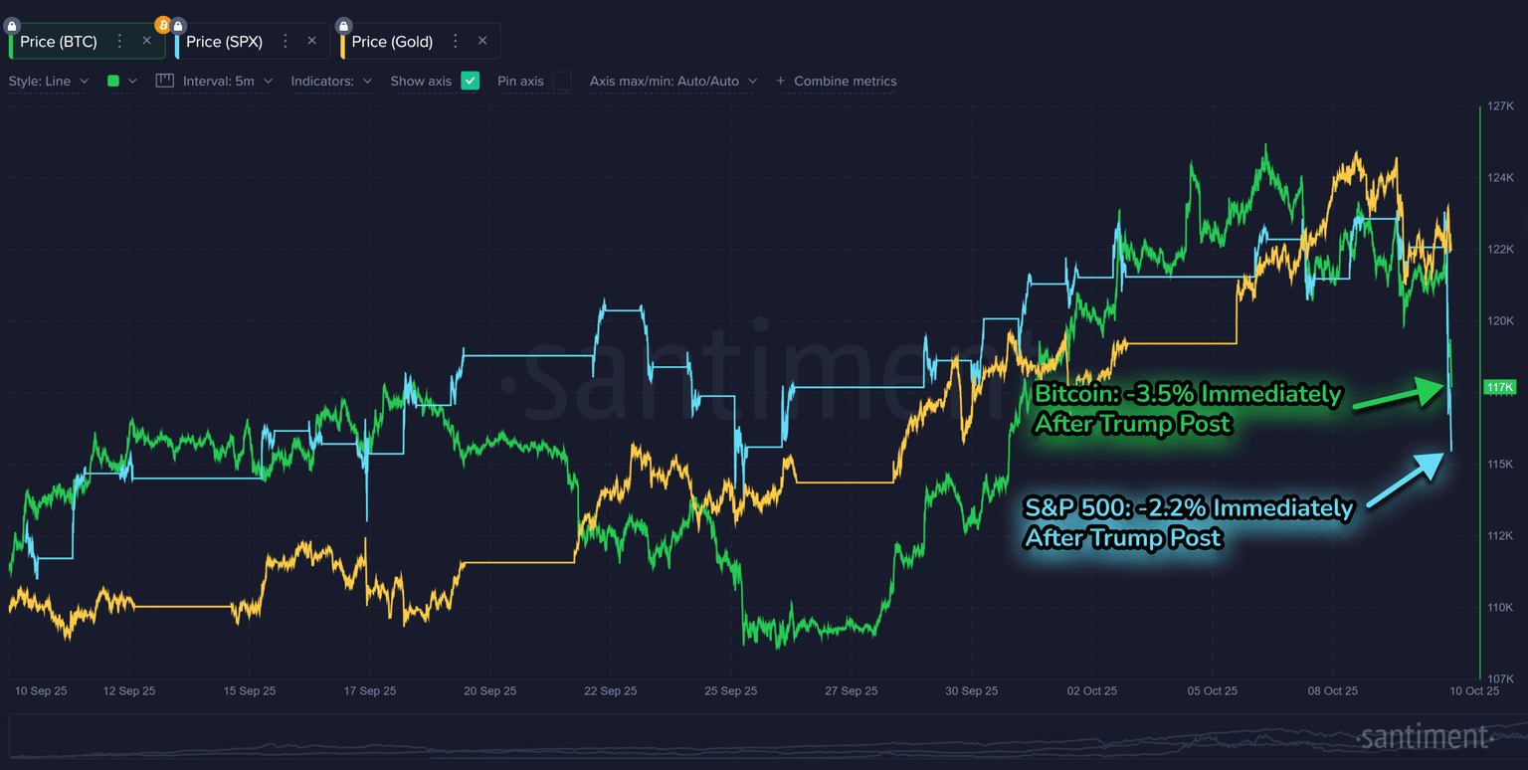
Task: Select the Price (SPX) metric tab
Action: (224, 41)
